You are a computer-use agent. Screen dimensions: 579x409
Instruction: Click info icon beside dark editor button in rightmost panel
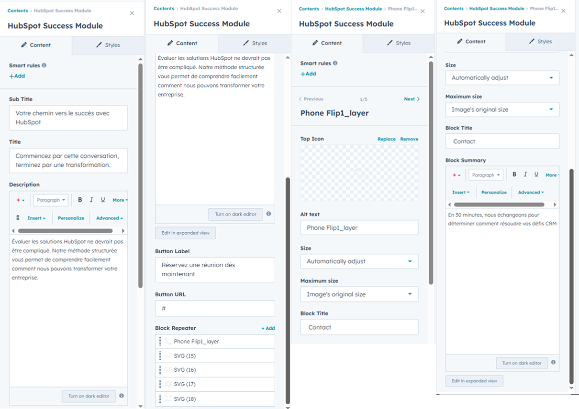tap(553, 362)
